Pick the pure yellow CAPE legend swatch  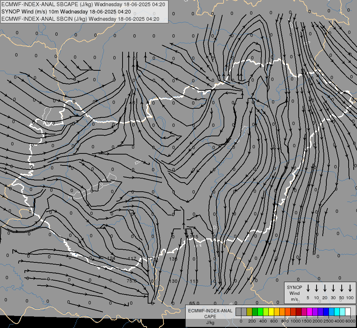[271, 312]
